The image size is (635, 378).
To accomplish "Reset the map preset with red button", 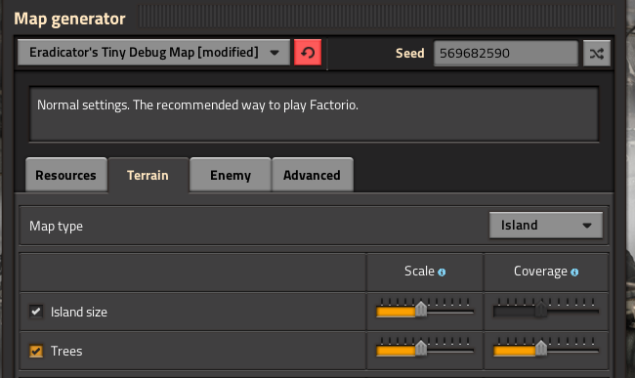I will click(308, 53).
